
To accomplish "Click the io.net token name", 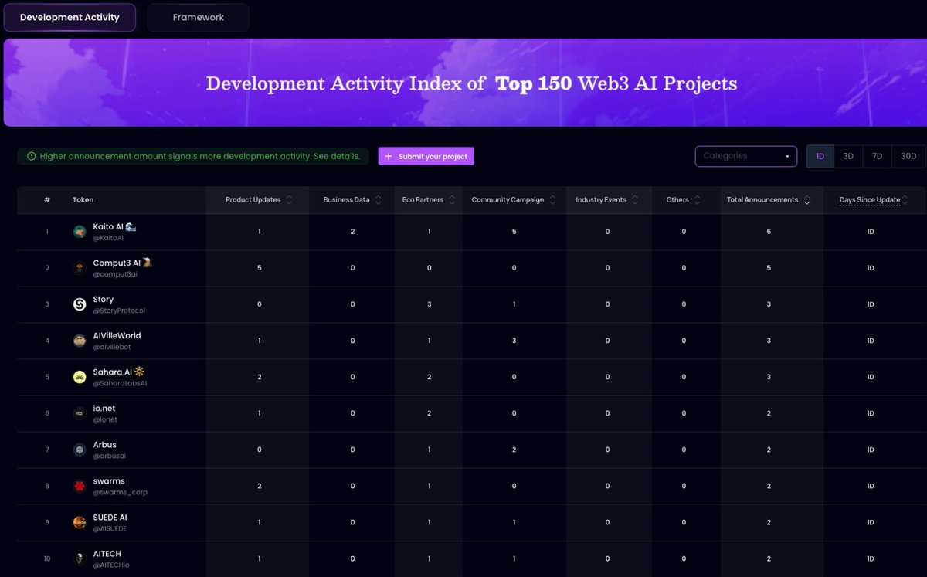I will (104, 409).
